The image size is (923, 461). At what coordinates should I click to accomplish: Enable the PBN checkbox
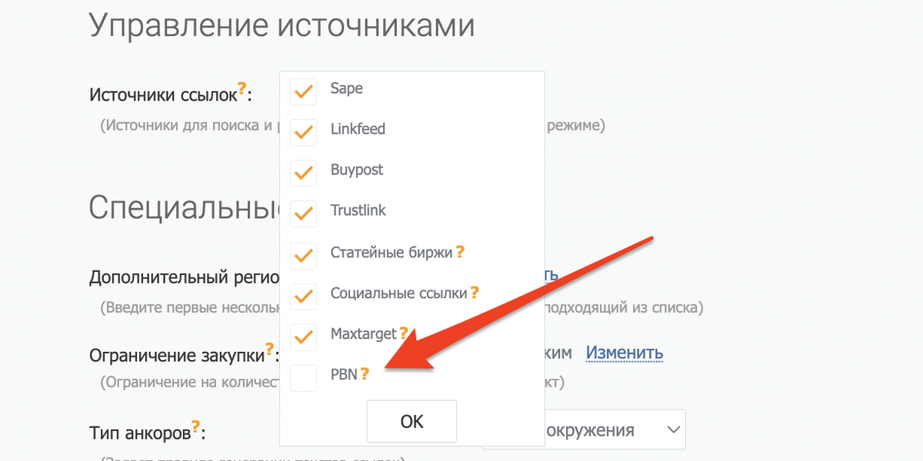point(303,377)
